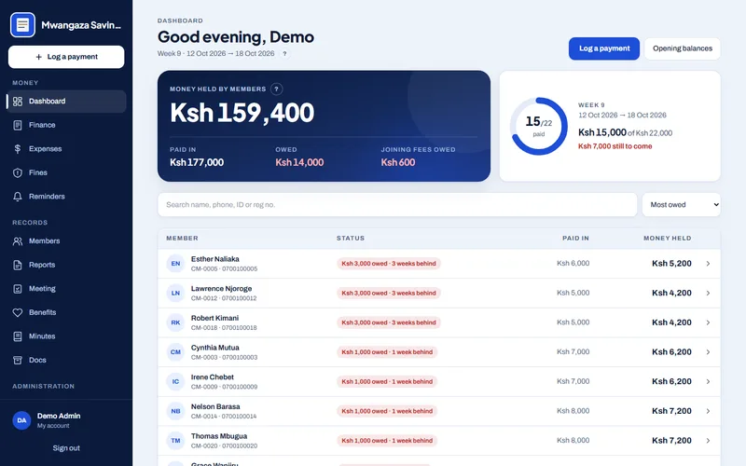Click Nelson Barasa's Ksh 7,200 money held
The width and height of the screenshot is (746, 466).
point(671,411)
